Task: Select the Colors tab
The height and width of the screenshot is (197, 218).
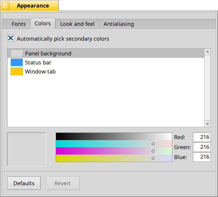Action: tap(43, 23)
